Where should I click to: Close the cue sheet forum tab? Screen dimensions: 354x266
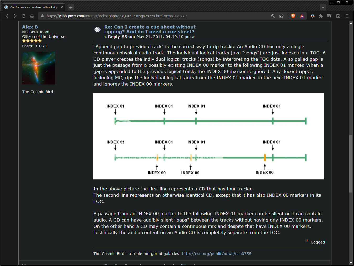62,7
